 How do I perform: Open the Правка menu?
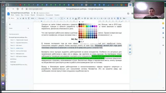click(17, 15)
